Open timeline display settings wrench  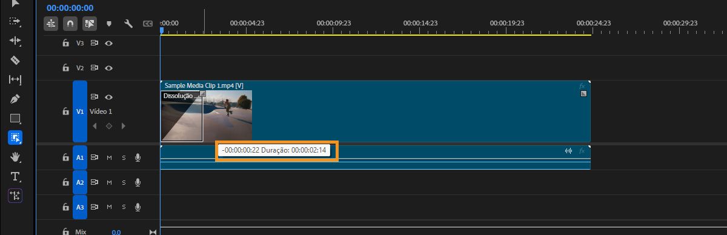coord(128,24)
